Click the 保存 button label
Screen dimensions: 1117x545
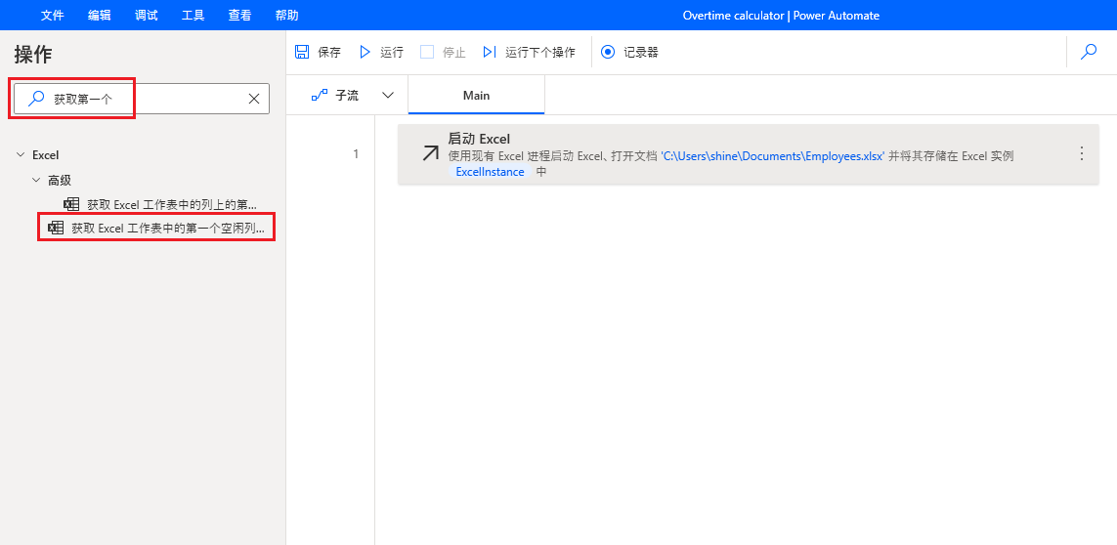tap(329, 52)
